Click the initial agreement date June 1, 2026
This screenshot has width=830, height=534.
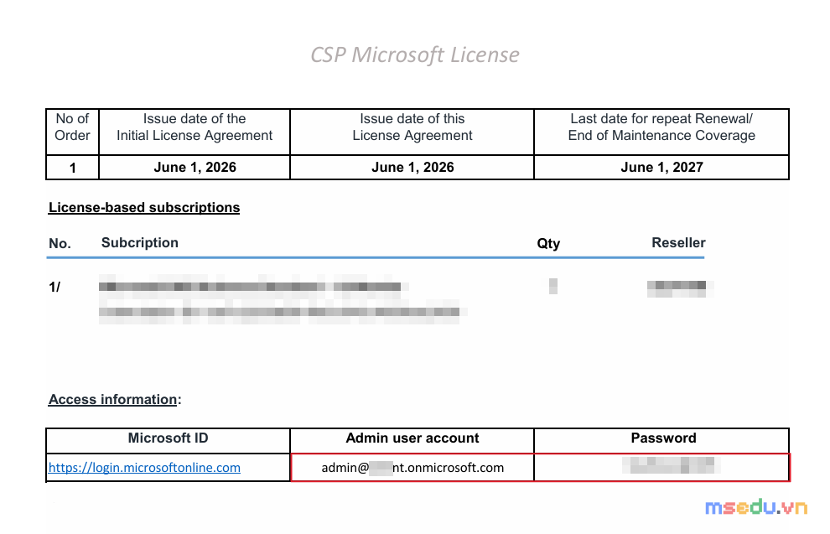195,167
